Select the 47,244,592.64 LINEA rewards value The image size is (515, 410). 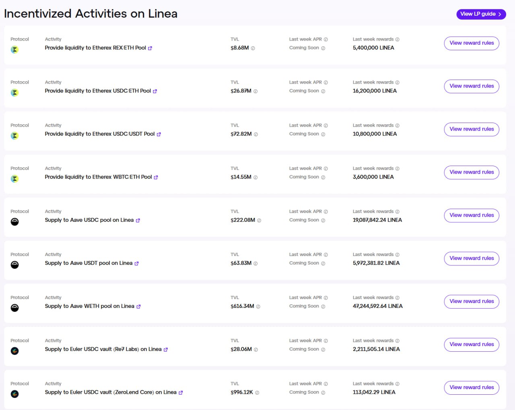point(378,306)
